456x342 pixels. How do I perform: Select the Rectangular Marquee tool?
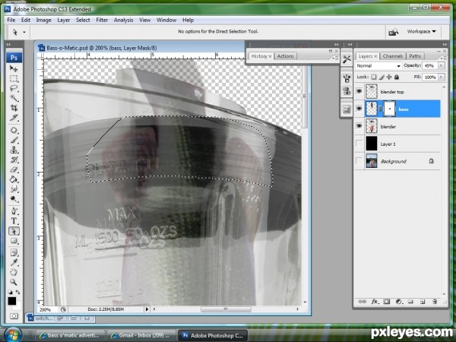click(x=14, y=78)
